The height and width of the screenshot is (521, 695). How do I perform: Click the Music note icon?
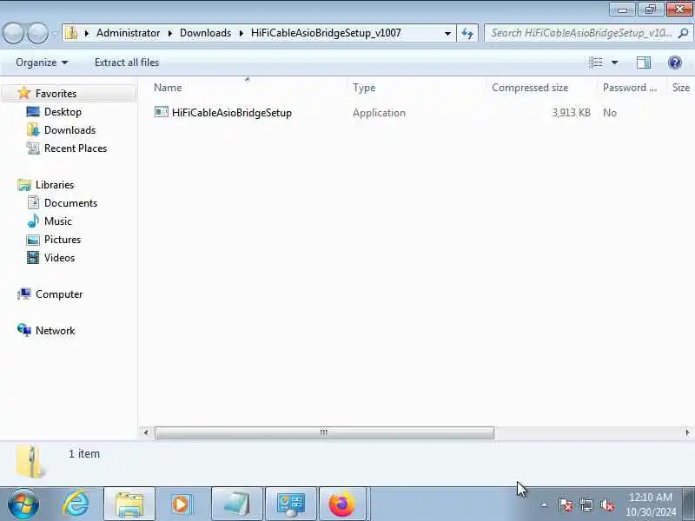pos(33,221)
